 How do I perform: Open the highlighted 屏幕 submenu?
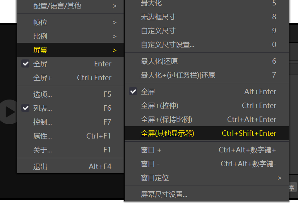tap(70, 50)
